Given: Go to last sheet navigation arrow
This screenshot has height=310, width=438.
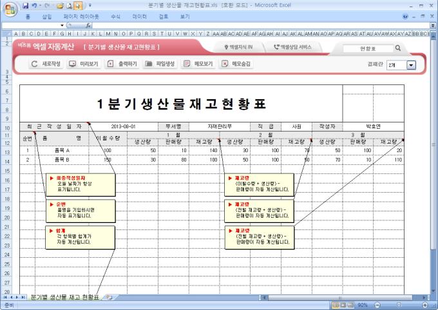Looking at the screenshot, I should (x=23, y=297).
